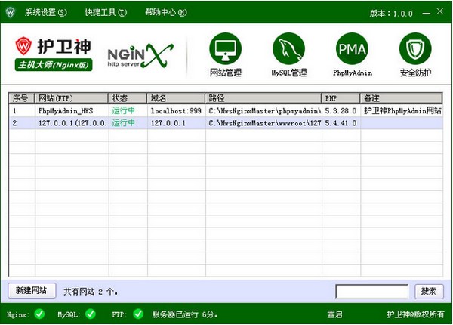The width and height of the screenshot is (453, 325).
Task: Open the 帮助中心(H) menu
Action: point(166,12)
